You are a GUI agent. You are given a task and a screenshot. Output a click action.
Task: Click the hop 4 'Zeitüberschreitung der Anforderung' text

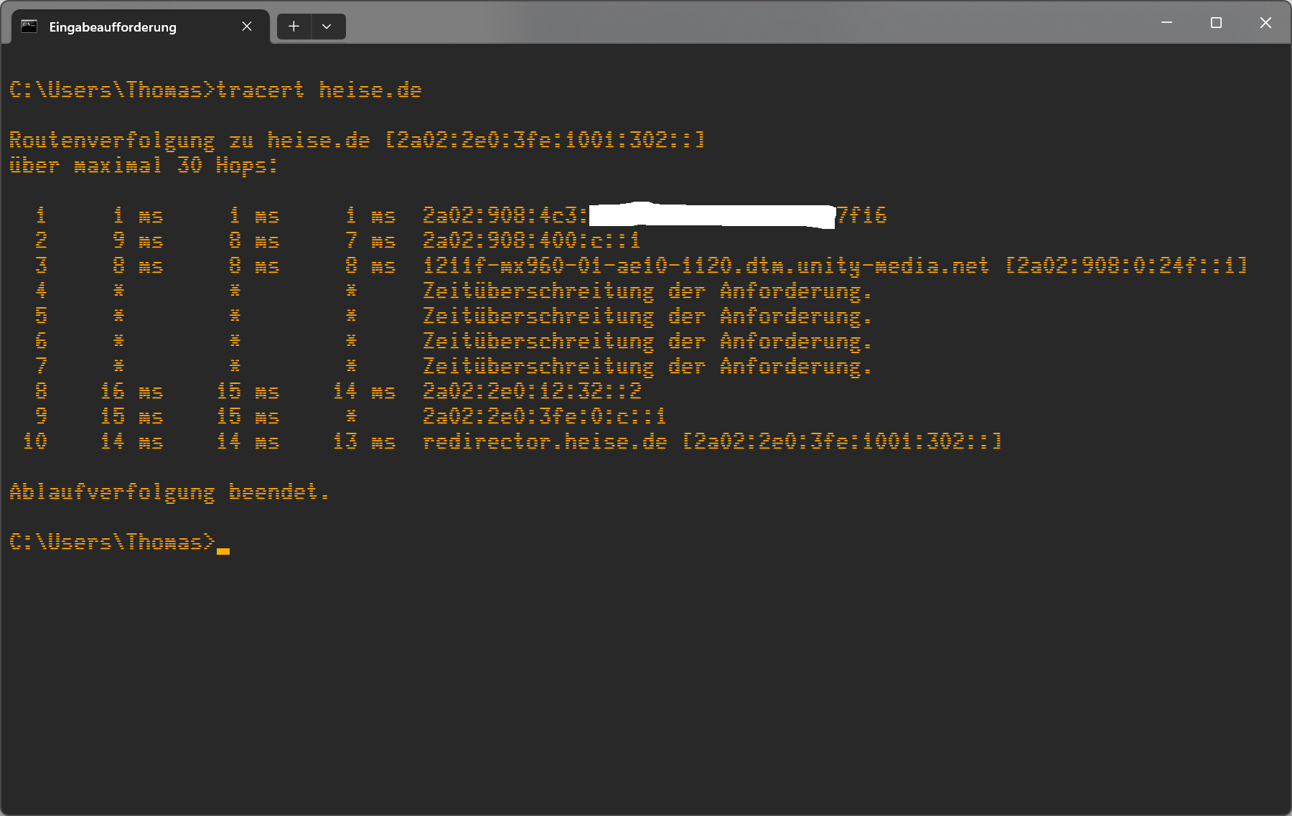pyautogui.click(x=647, y=291)
